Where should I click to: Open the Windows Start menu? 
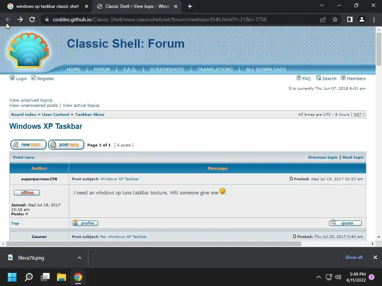(12, 277)
